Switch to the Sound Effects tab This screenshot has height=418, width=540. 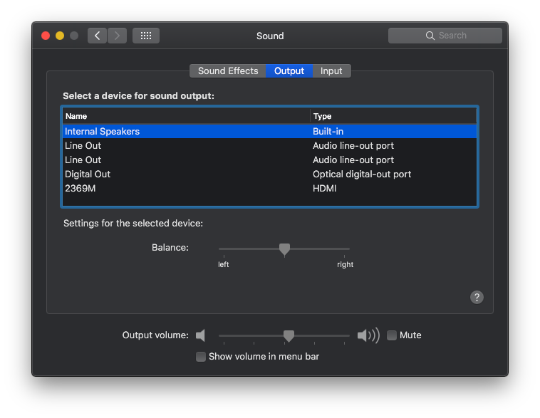tap(228, 71)
